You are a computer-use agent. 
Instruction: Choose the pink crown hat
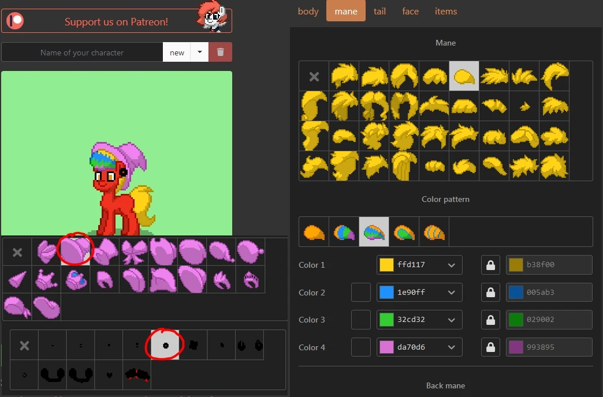pos(46,279)
